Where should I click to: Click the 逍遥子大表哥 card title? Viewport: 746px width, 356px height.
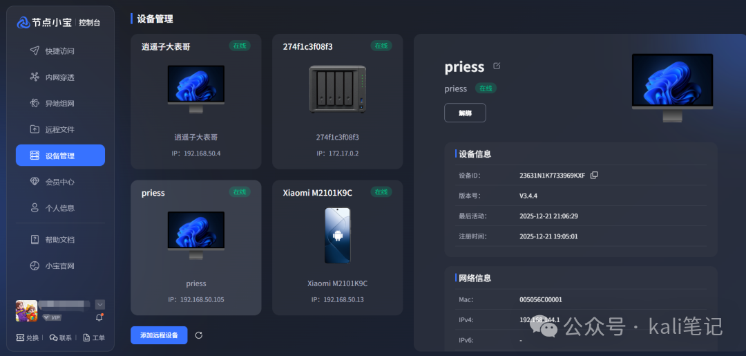click(166, 46)
